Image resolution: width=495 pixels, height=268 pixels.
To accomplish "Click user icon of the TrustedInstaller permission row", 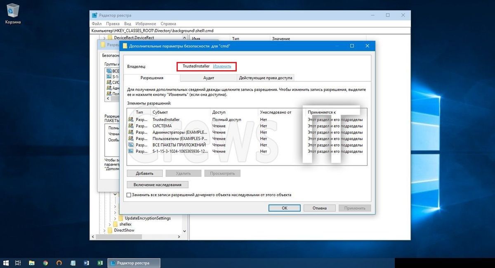I will pyautogui.click(x=131, y=120).
